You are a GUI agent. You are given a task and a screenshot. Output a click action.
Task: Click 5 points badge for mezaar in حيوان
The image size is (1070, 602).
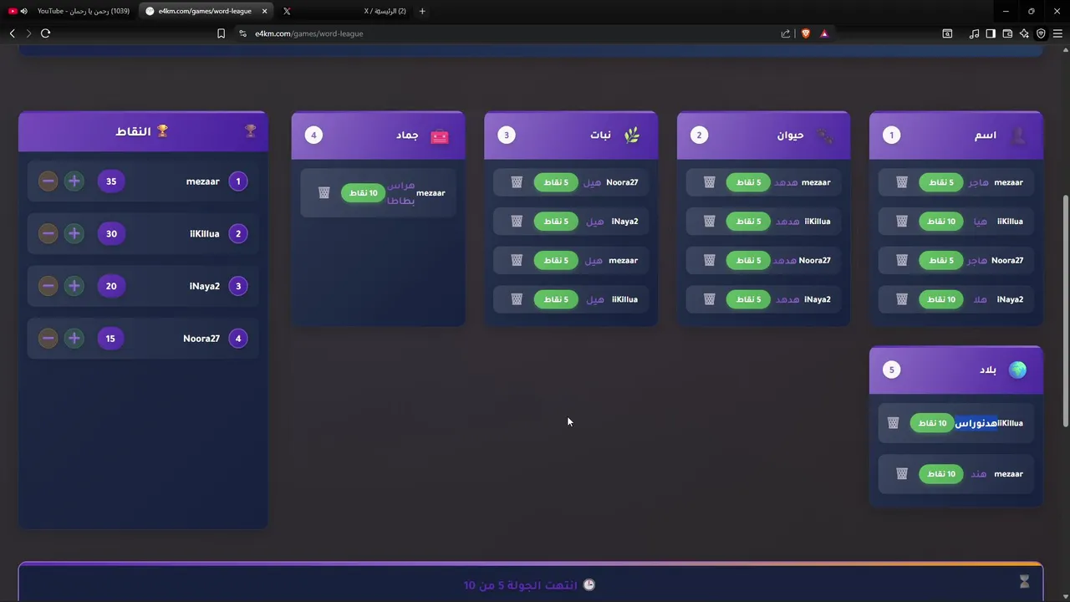coord(748,182)
